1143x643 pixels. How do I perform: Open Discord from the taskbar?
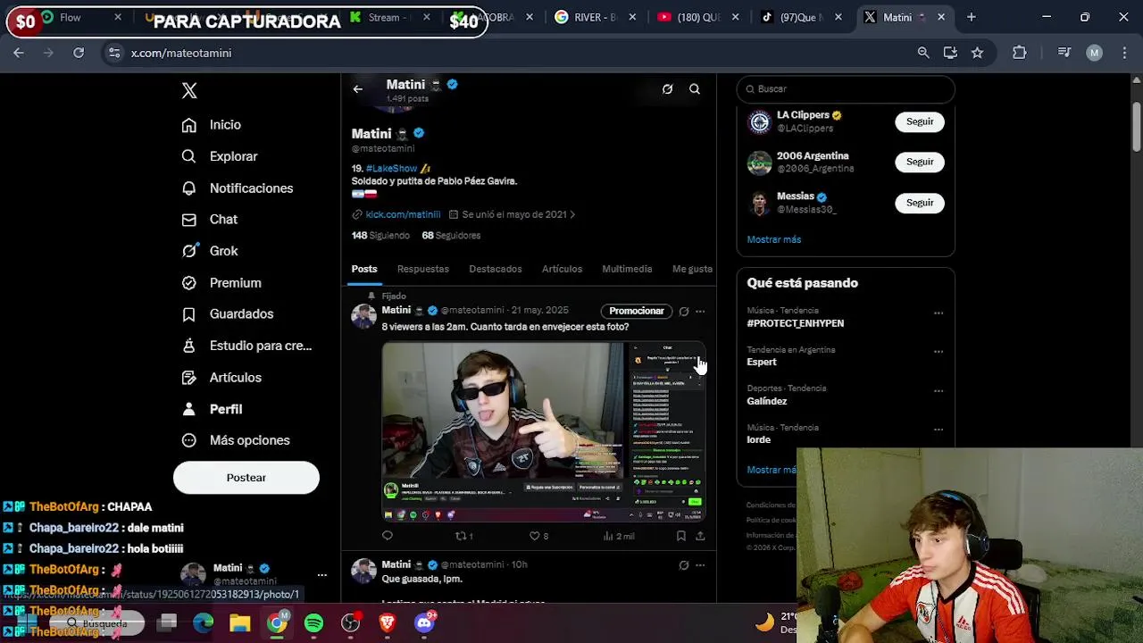424,622
